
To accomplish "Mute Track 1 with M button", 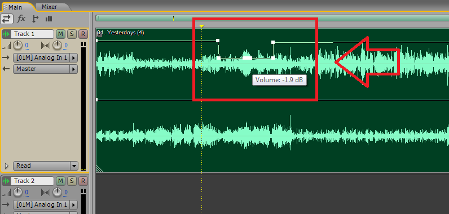I will click(60, 34).
